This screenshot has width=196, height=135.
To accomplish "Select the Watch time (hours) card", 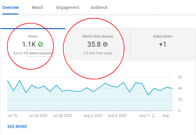I will 98,45.
